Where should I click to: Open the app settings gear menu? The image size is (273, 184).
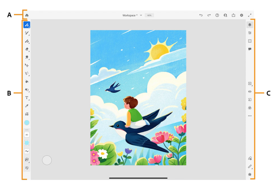(x=242, y=15)
